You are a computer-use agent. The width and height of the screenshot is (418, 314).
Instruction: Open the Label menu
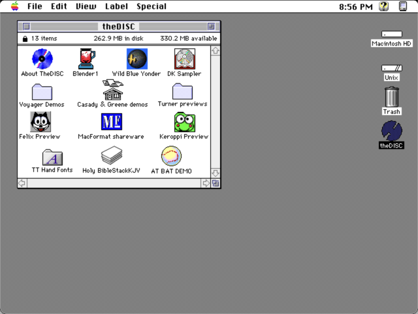[x=116, y=6]
